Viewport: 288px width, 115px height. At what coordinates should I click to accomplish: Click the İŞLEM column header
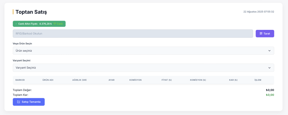[258, 80]
